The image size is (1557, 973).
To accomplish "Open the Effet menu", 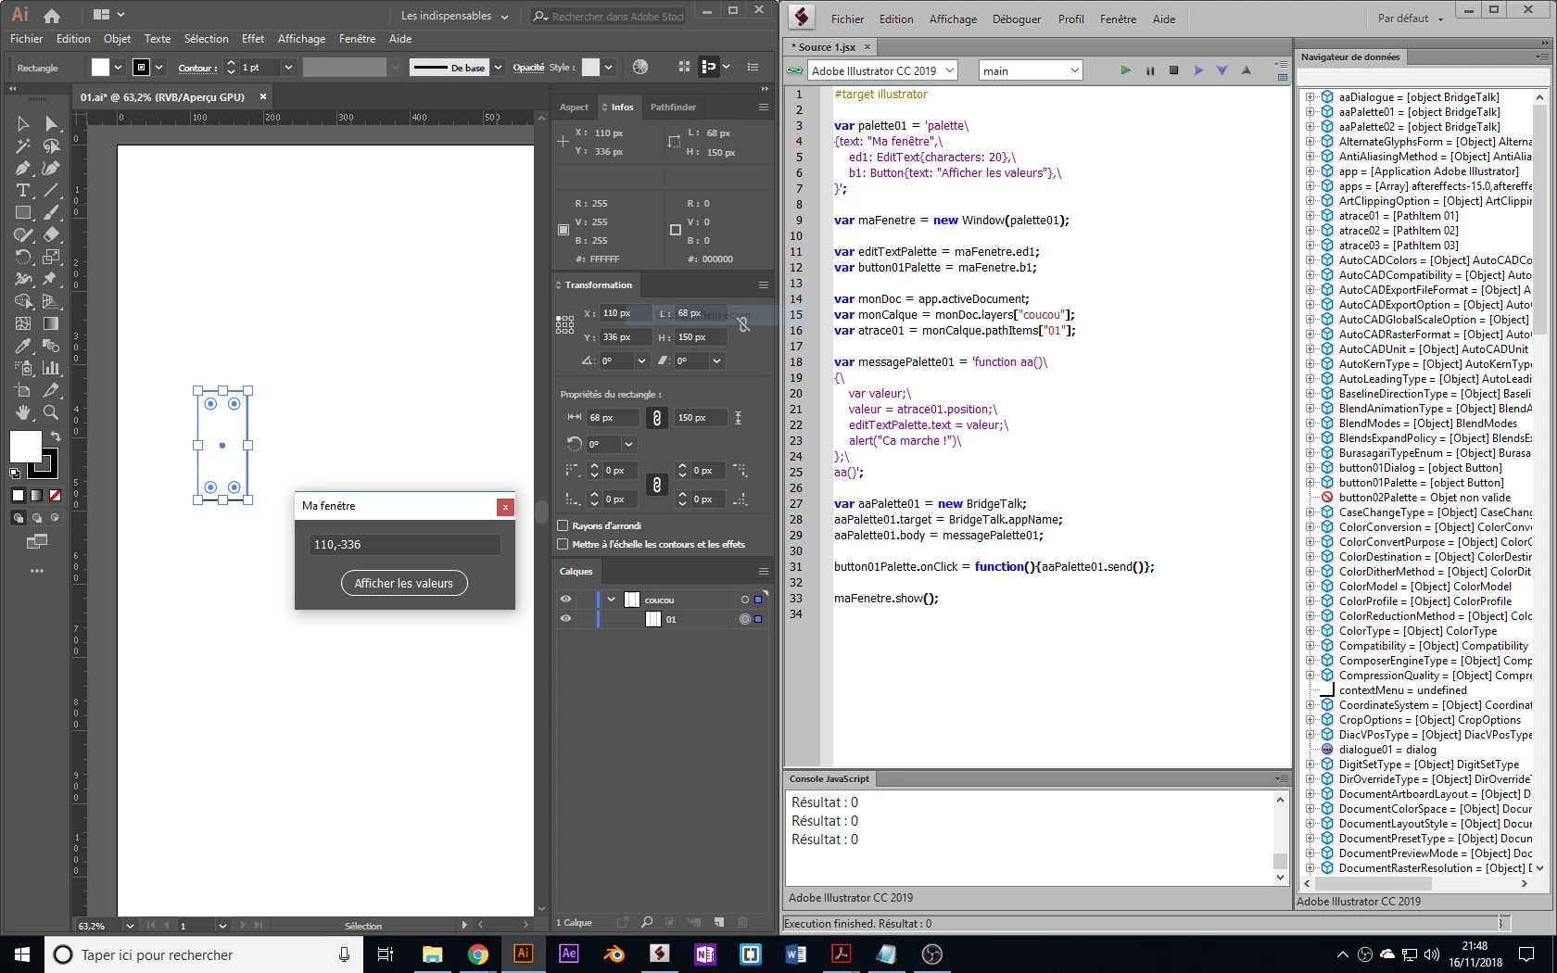I will tap(253, 39).
